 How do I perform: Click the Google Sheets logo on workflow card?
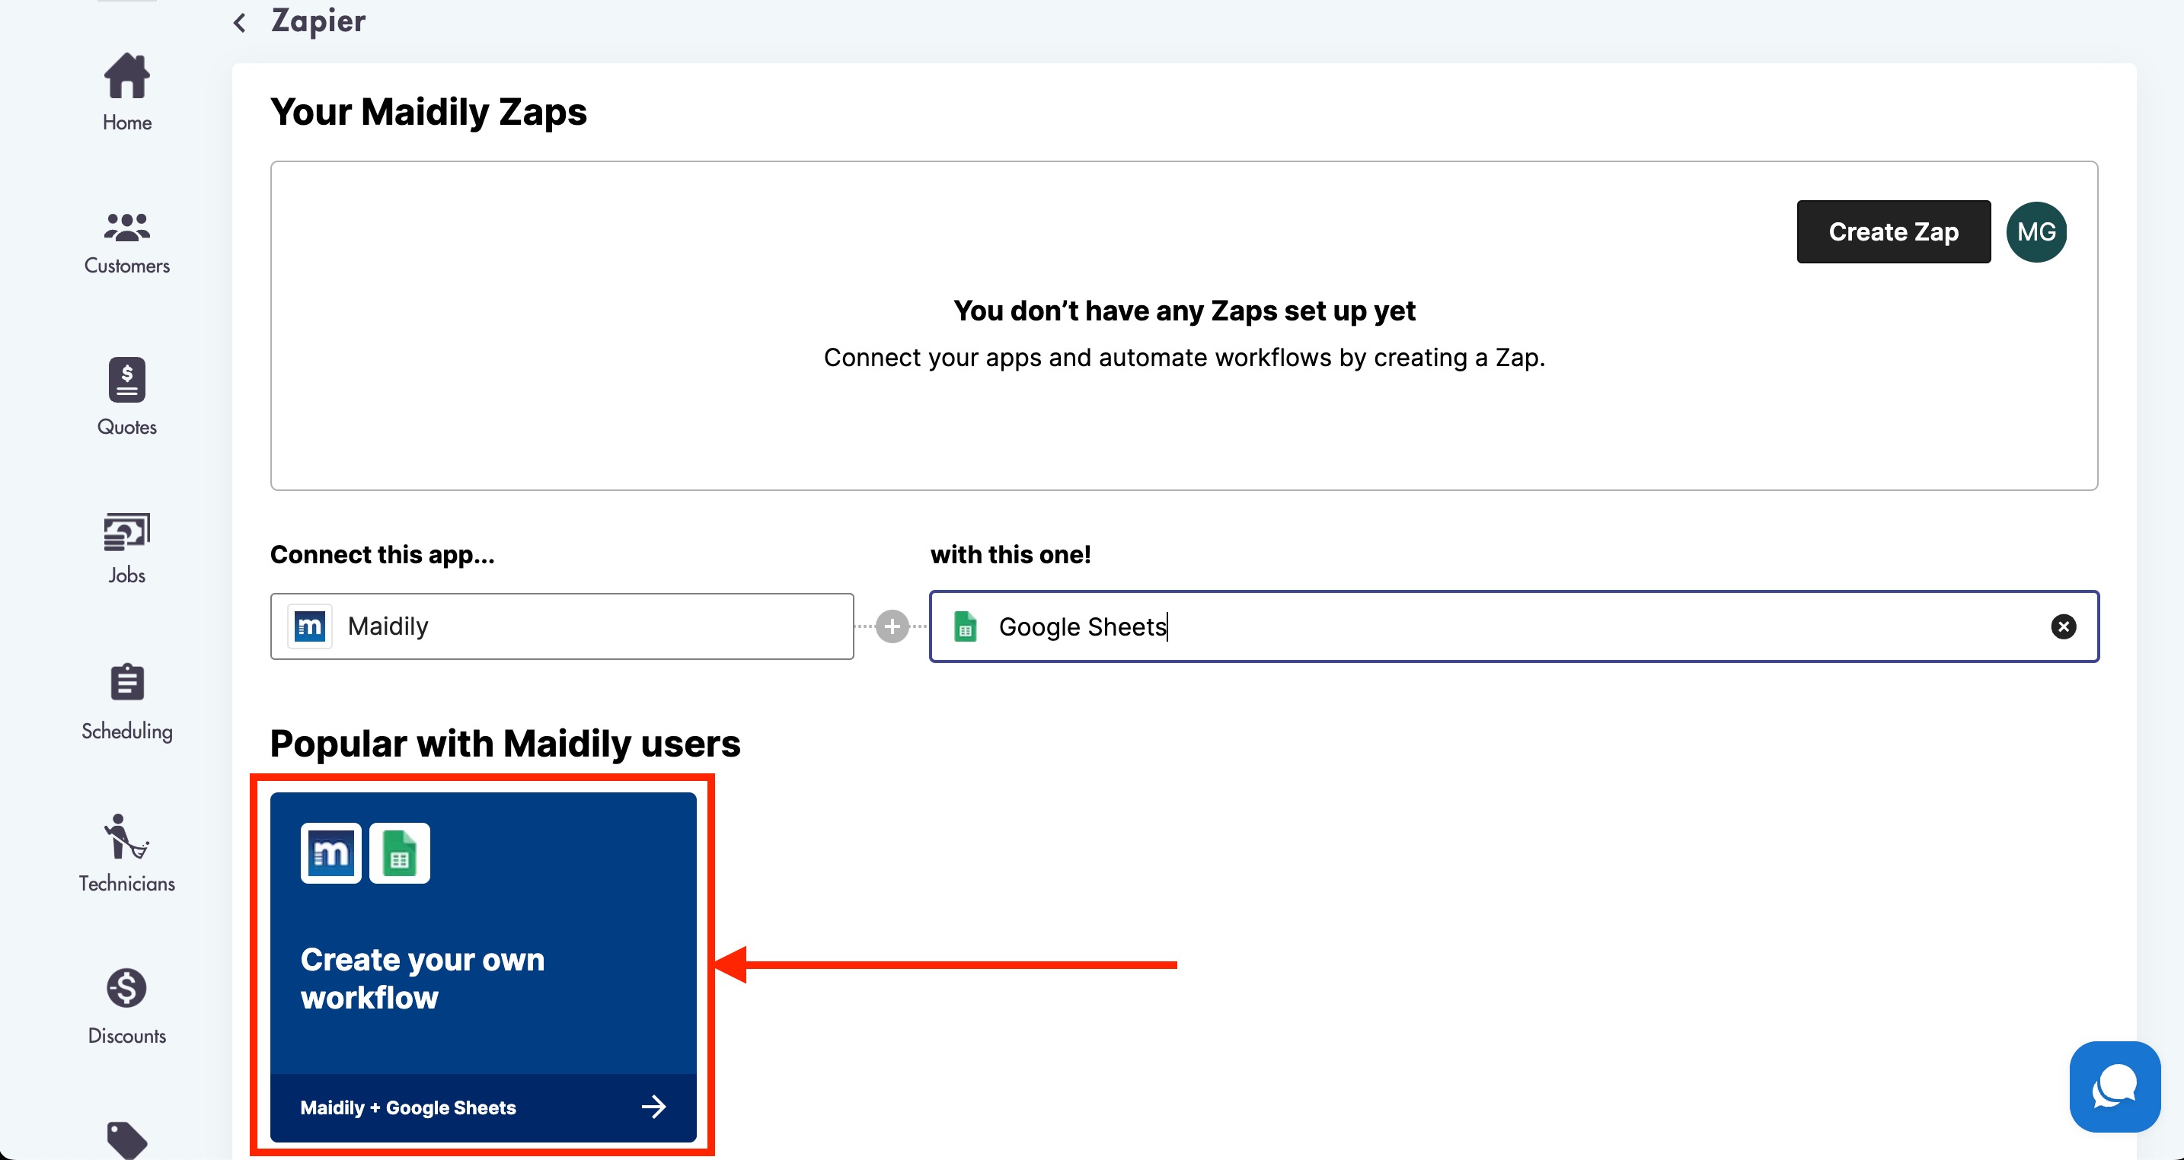coord(399,852)
